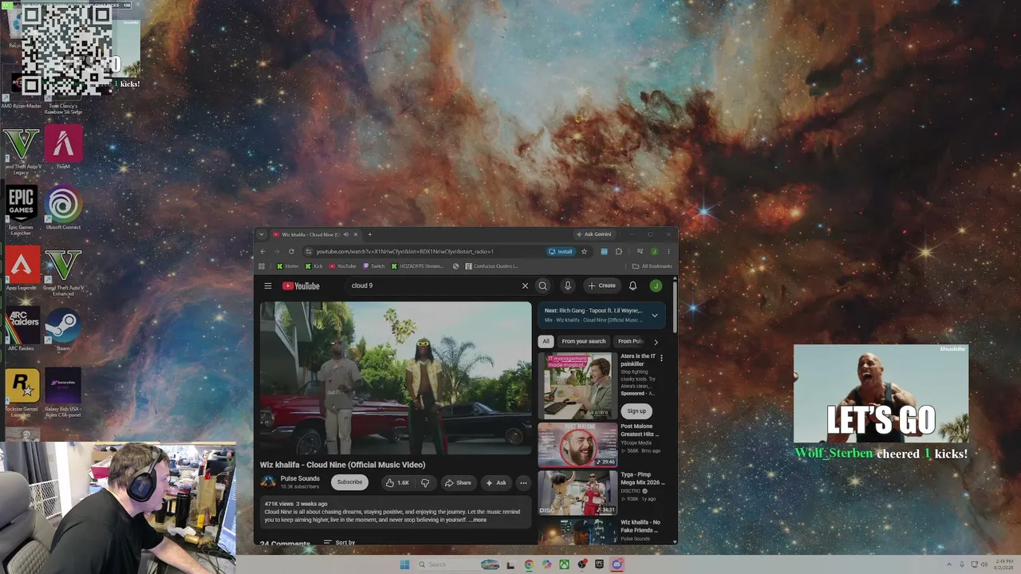
Task: Click Sign up on the Atera ad
Action: click(x=637, y=411)
